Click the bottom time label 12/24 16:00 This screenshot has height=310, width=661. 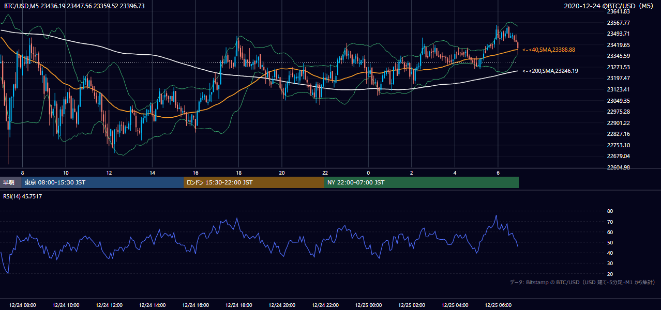tap(196, 305)
